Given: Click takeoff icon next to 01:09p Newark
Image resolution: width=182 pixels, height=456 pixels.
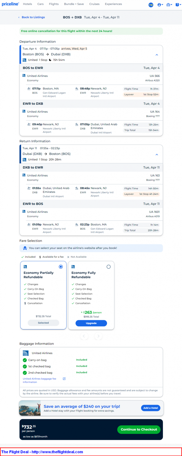Looking at the screenshot, I should (29, 225).
